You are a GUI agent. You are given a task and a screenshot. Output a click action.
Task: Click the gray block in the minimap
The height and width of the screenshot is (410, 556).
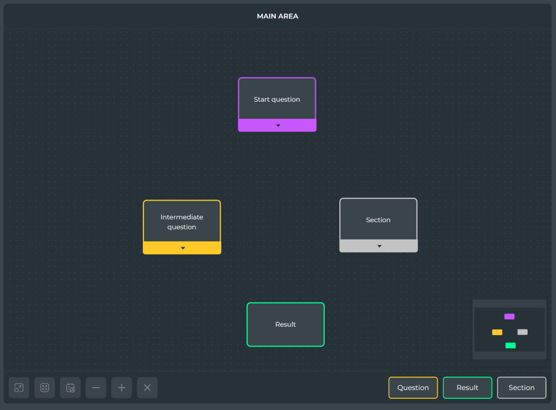(522, 332)
